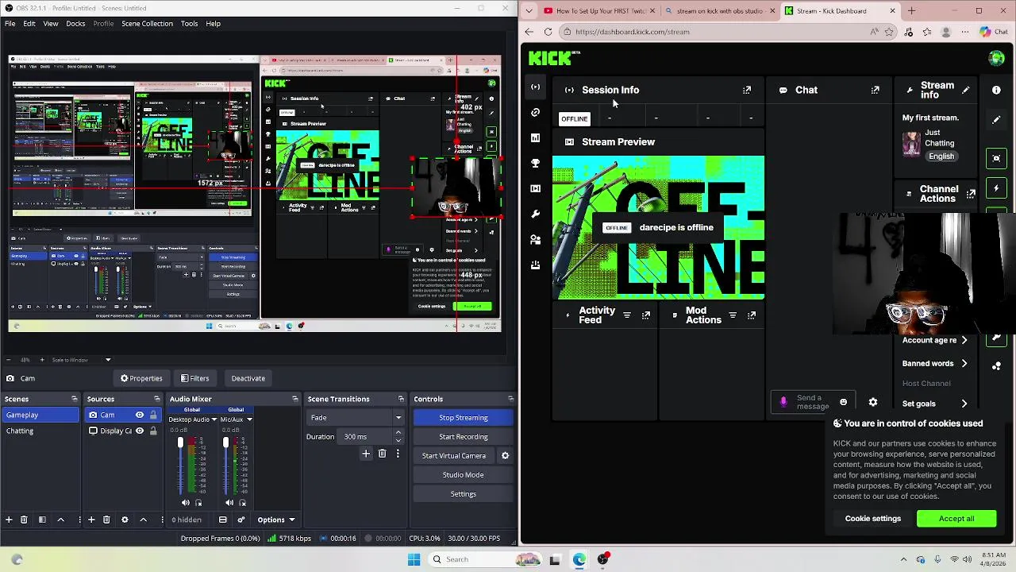Image resolution: width=1016 pixels, height=572 pixels.
Task: Open advanced audio properties gears icon
Action: [241, 520]
